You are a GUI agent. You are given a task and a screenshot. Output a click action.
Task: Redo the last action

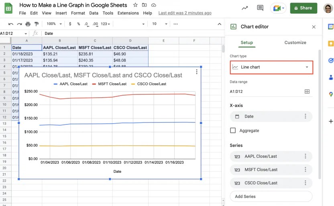(x=19, y=24)
